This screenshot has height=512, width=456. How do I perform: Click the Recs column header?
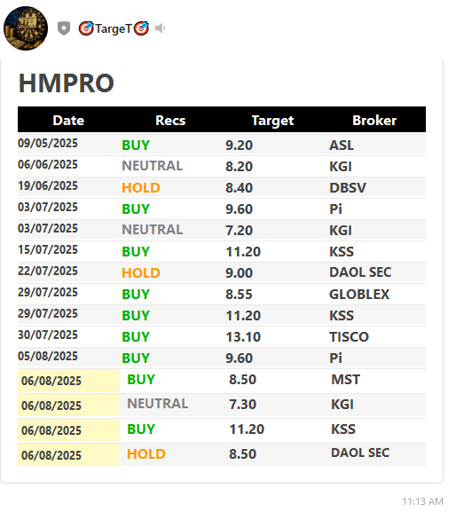(x=170, y=121)
